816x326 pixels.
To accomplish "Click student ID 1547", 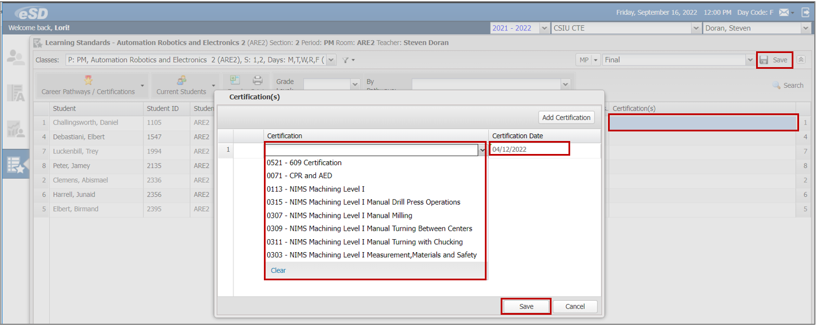I will [154, 136].
